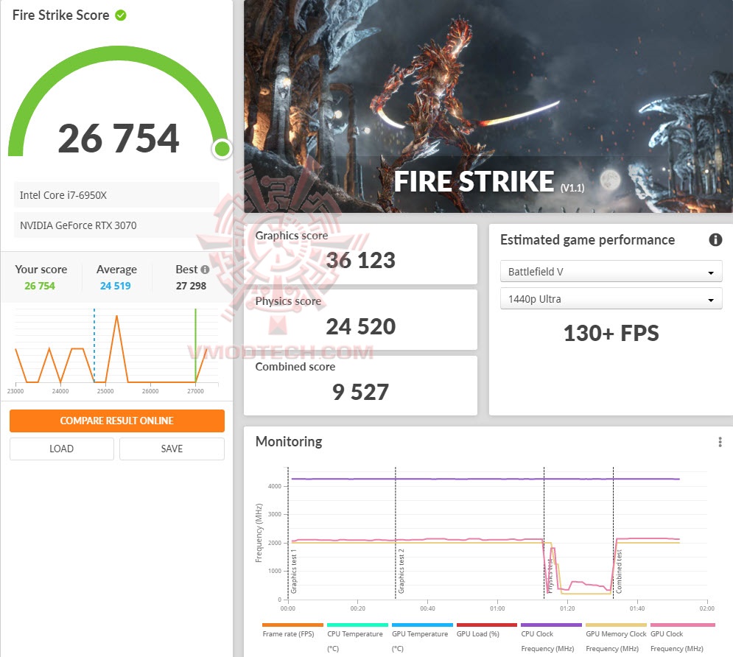
Task: Click the Physics score value 24 520
Action: click(x=360, y=326)
